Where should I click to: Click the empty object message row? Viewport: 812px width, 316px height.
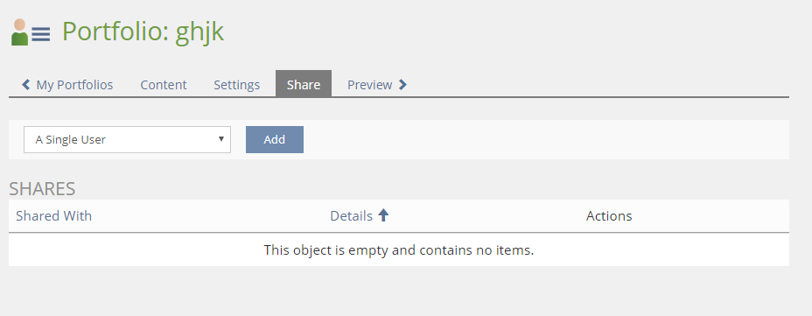tap(399, 249)
